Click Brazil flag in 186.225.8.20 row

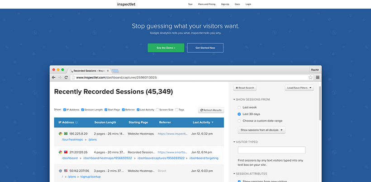click(66, 134)
